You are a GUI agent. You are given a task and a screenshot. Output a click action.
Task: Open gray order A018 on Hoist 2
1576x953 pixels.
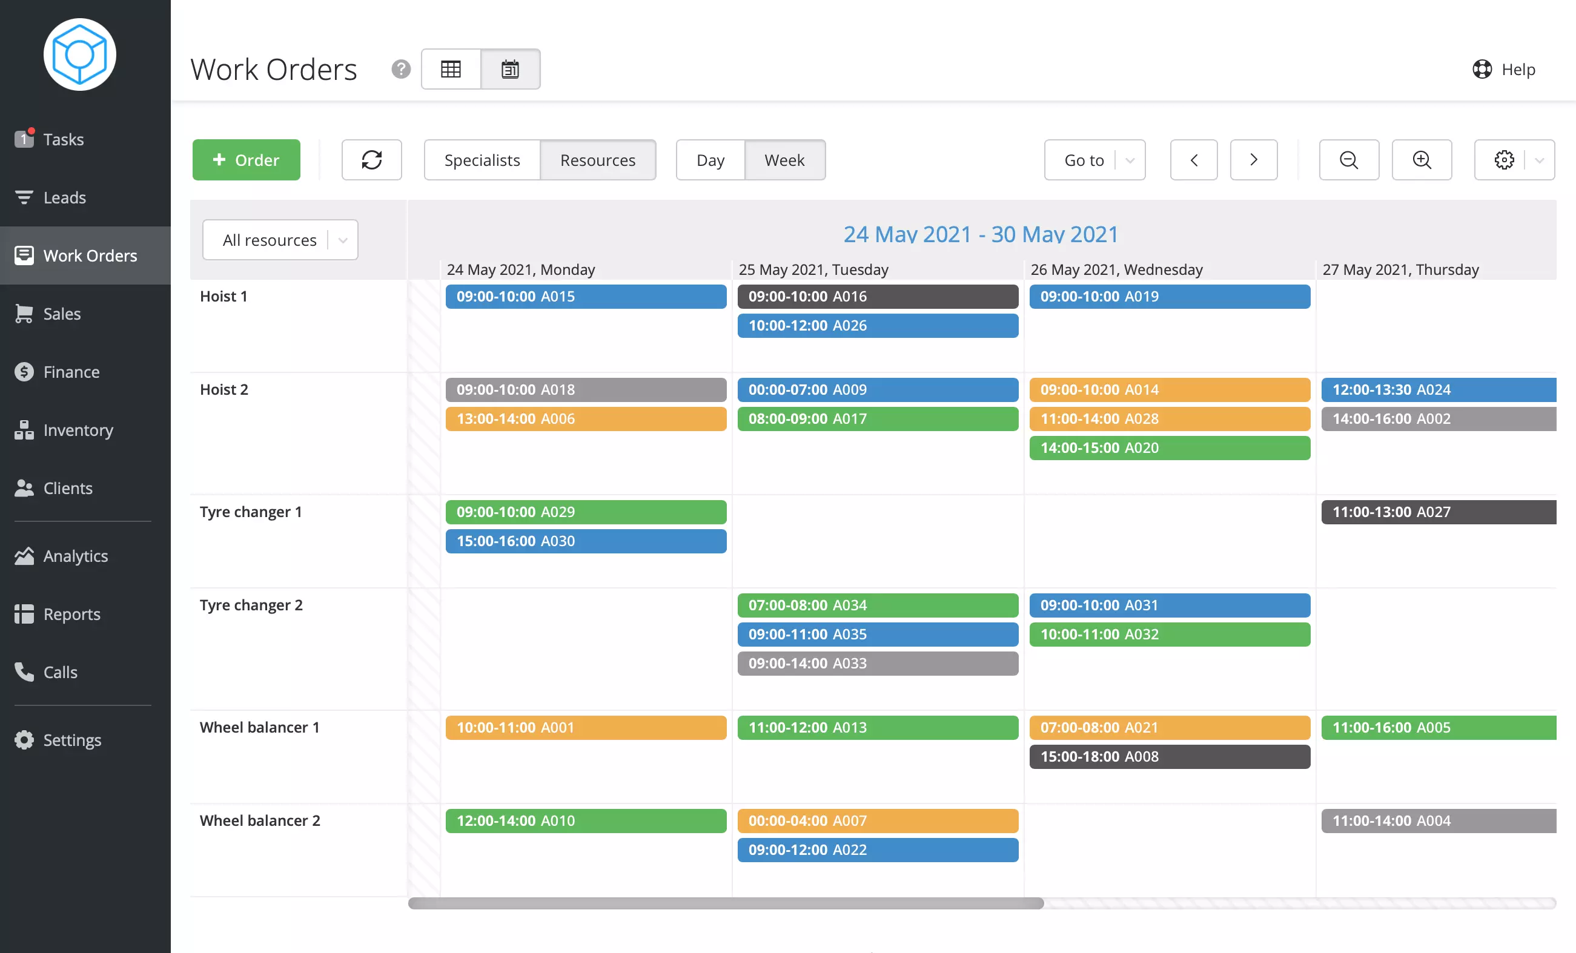pos(586,390)
